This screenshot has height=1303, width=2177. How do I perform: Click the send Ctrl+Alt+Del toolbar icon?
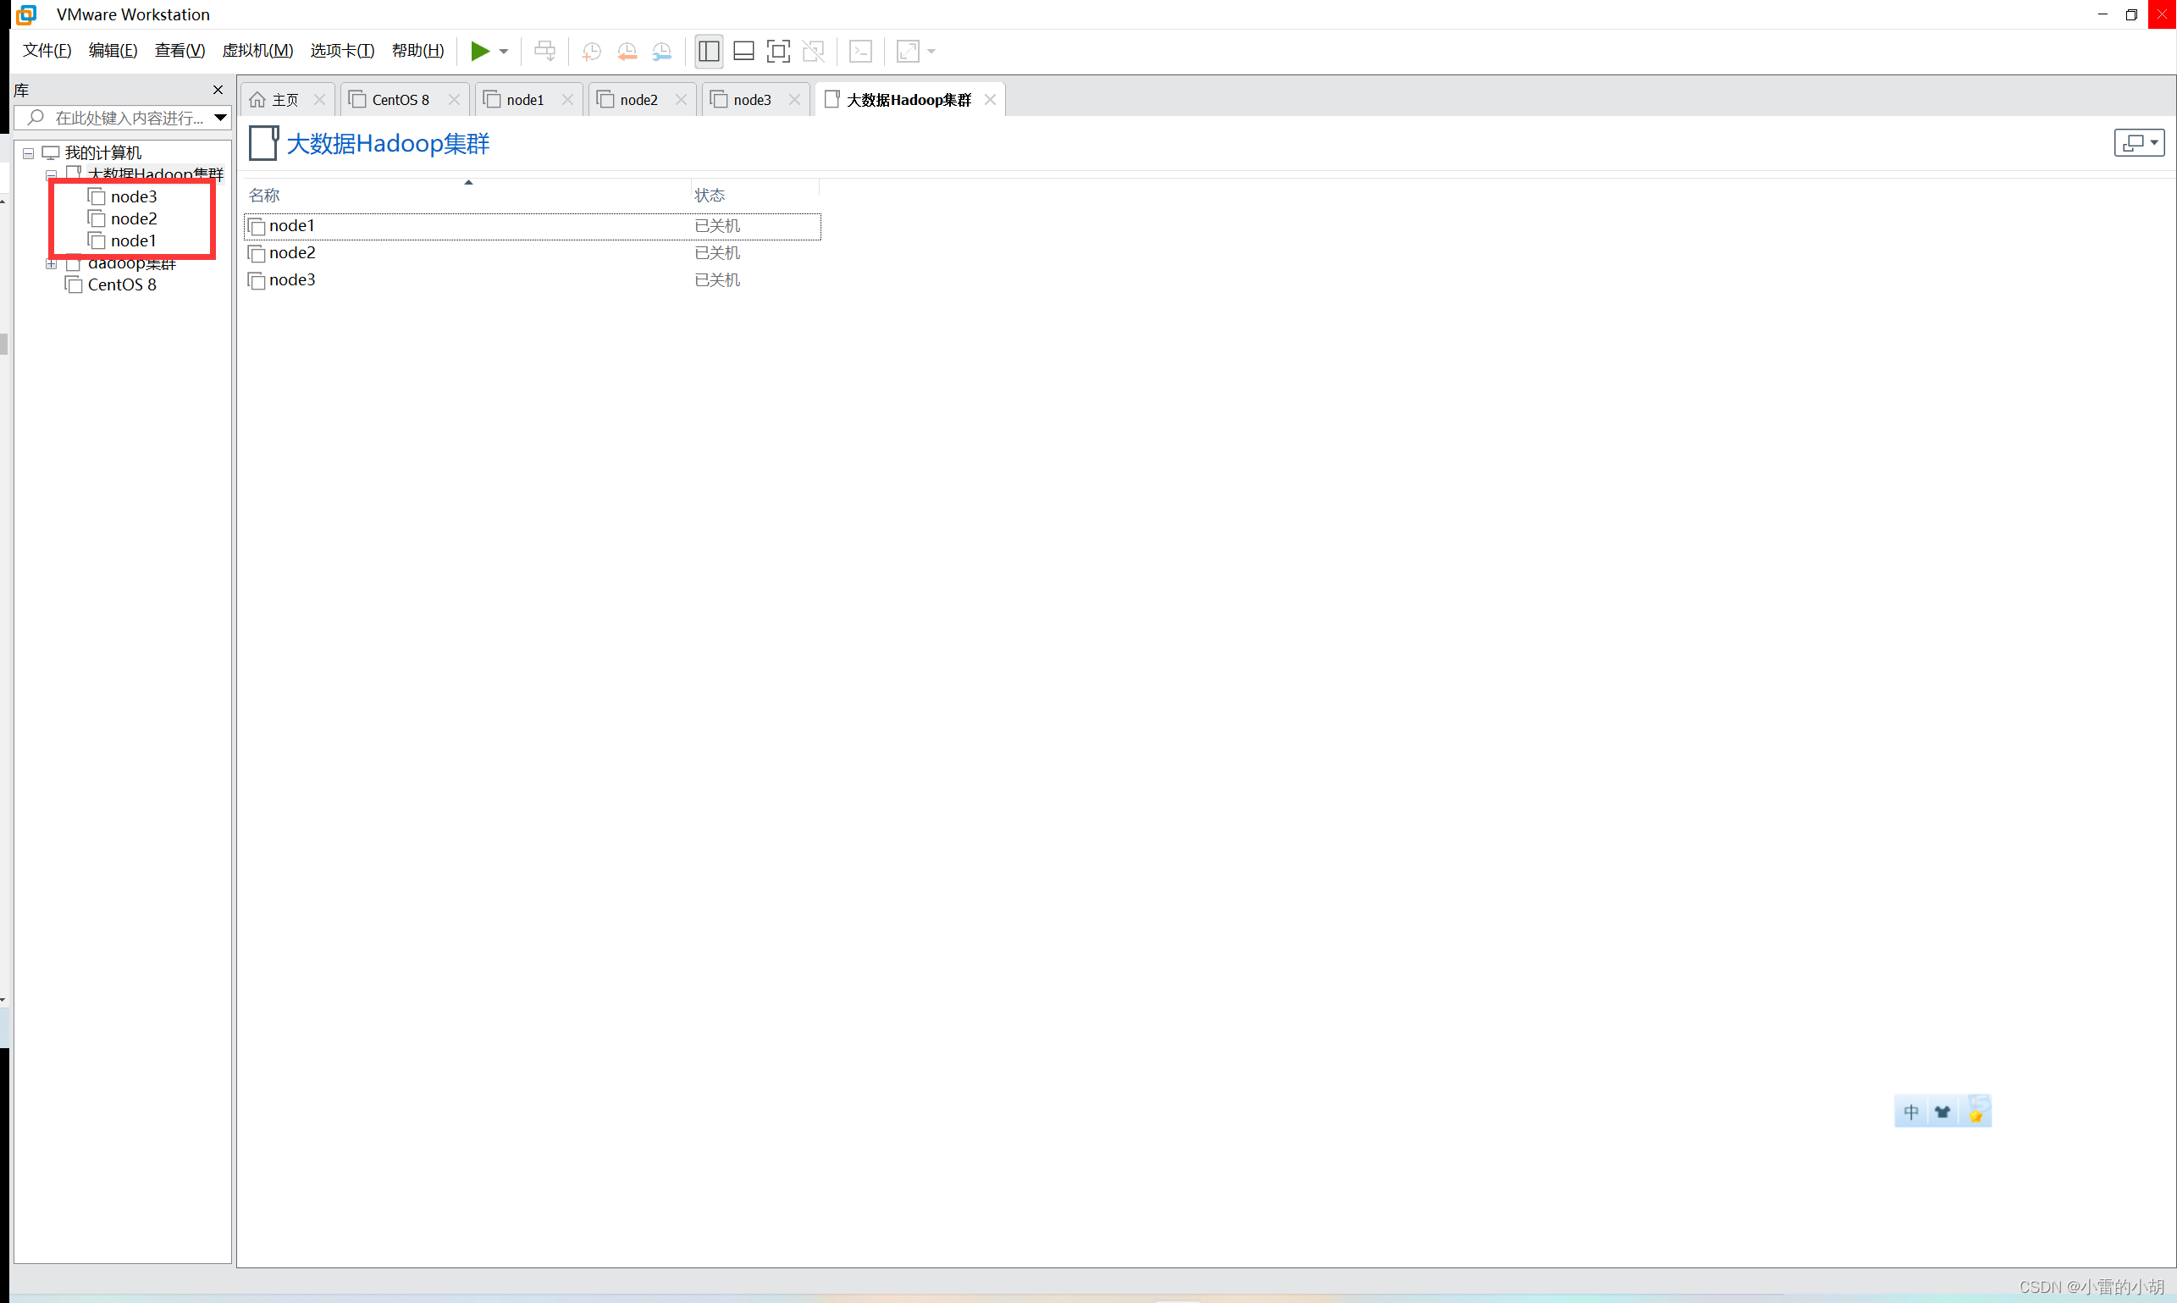tap(544, 51)
